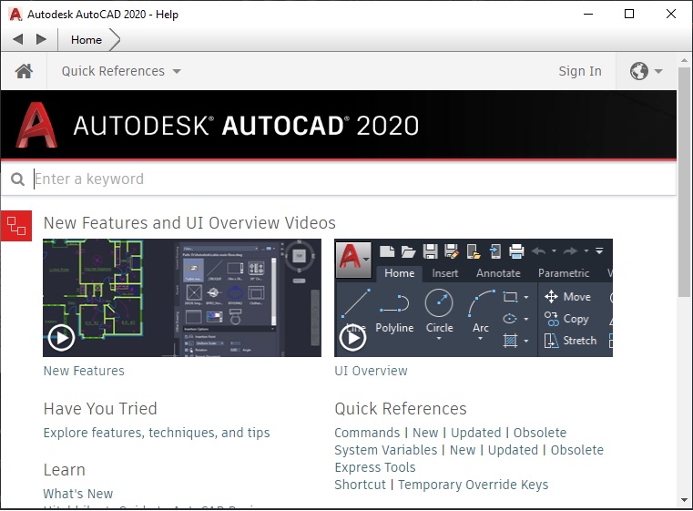Open Explore features, techniques, and tips
Screen dimensions: 693x511
(x=157, y=433)
